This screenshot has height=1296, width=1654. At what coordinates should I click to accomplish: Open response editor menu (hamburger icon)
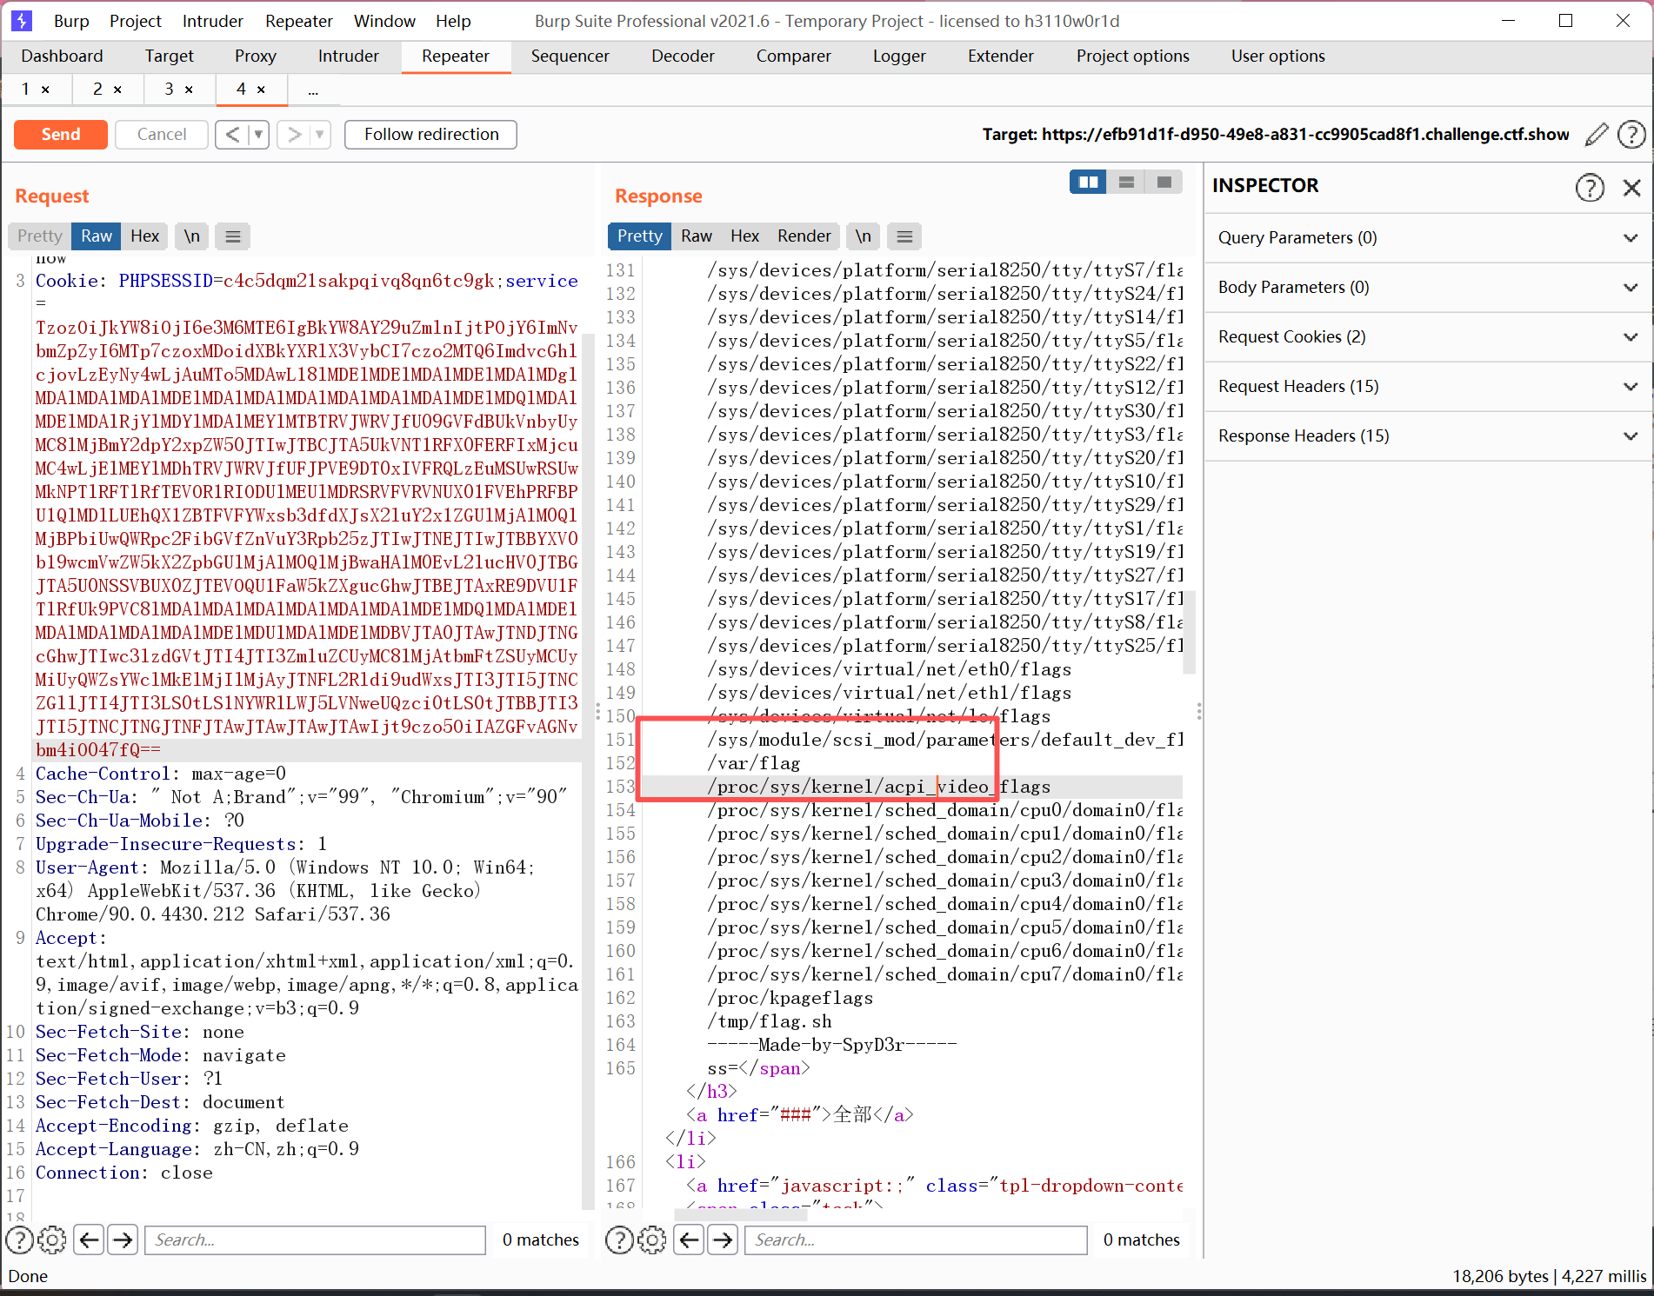click(904, 236)
